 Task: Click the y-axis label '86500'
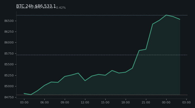pos(9,21)
